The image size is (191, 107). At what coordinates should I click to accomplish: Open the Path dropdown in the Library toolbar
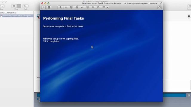tap(25, 6)
